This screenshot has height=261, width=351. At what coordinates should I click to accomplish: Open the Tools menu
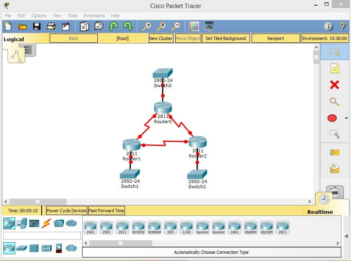[73, 16]
